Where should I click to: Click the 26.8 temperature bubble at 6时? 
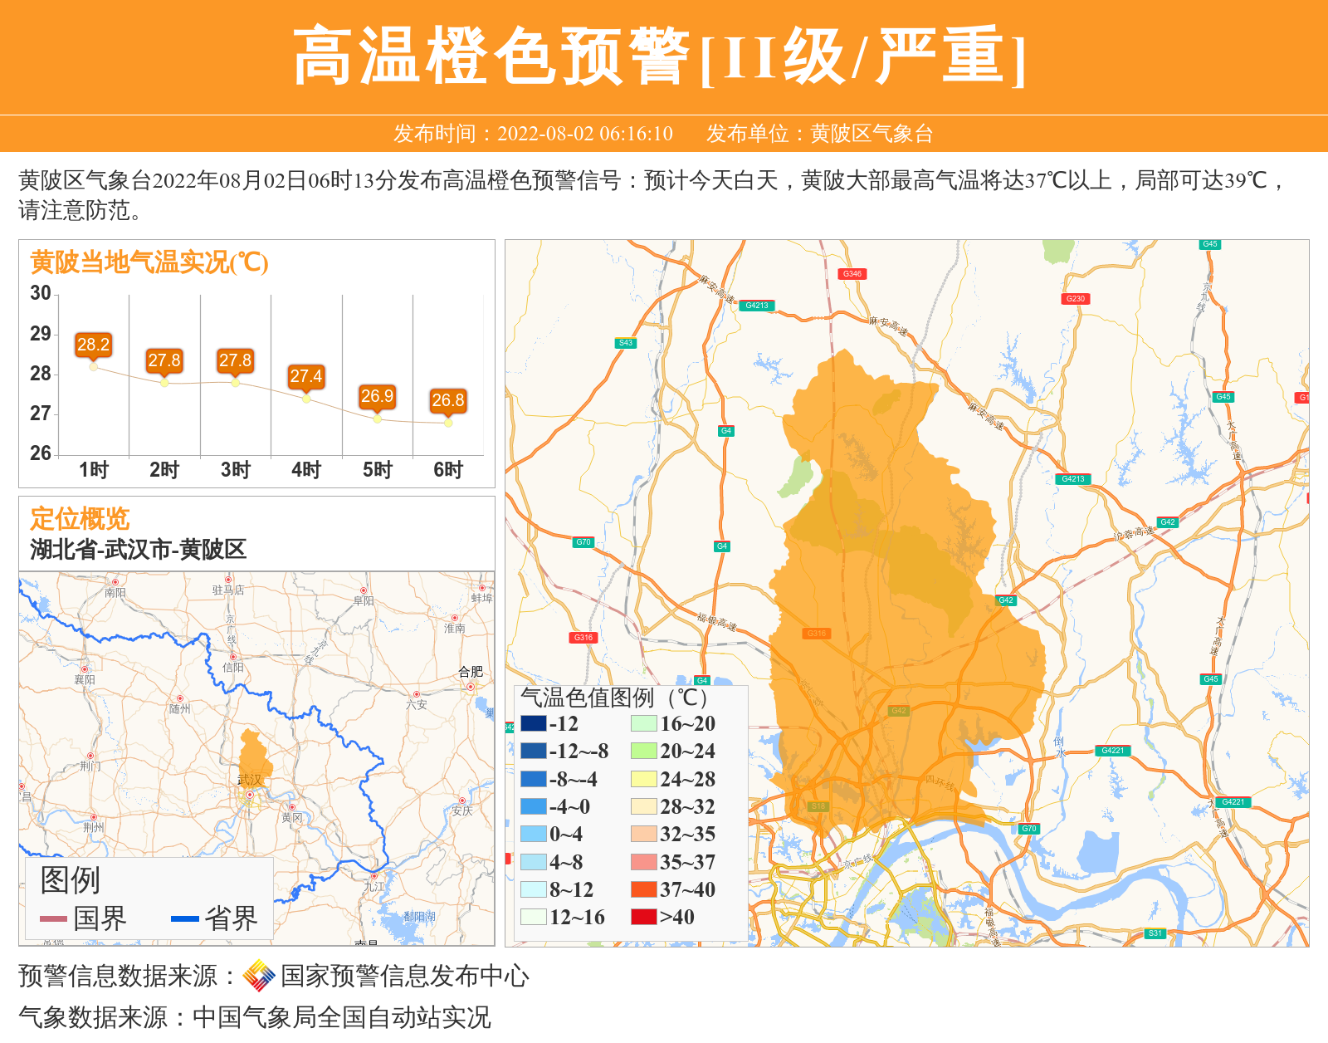(x=447, y=401)
